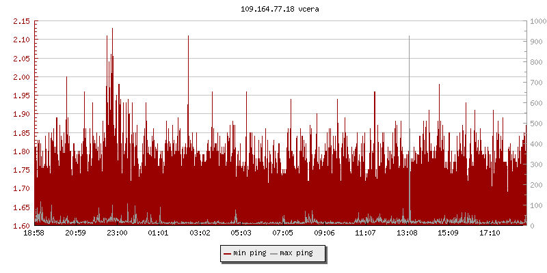Click the gray max ping legend swatch

[x=274, y=253]
